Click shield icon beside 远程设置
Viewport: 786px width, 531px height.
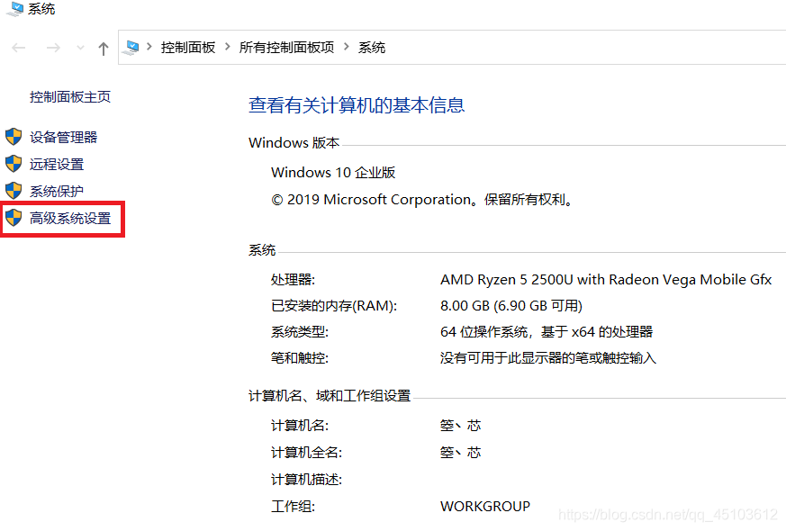click(14, 163)
